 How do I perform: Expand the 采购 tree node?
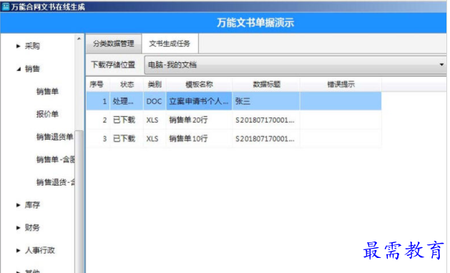click(x=19, y=46)
